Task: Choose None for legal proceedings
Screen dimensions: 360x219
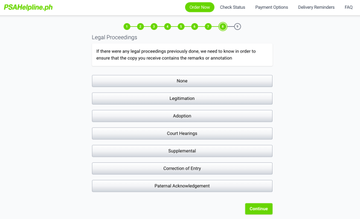Action: (182, 81)
